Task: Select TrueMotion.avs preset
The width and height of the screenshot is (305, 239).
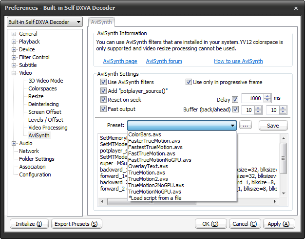Action: pyautogui.click(x=182, y=173)
